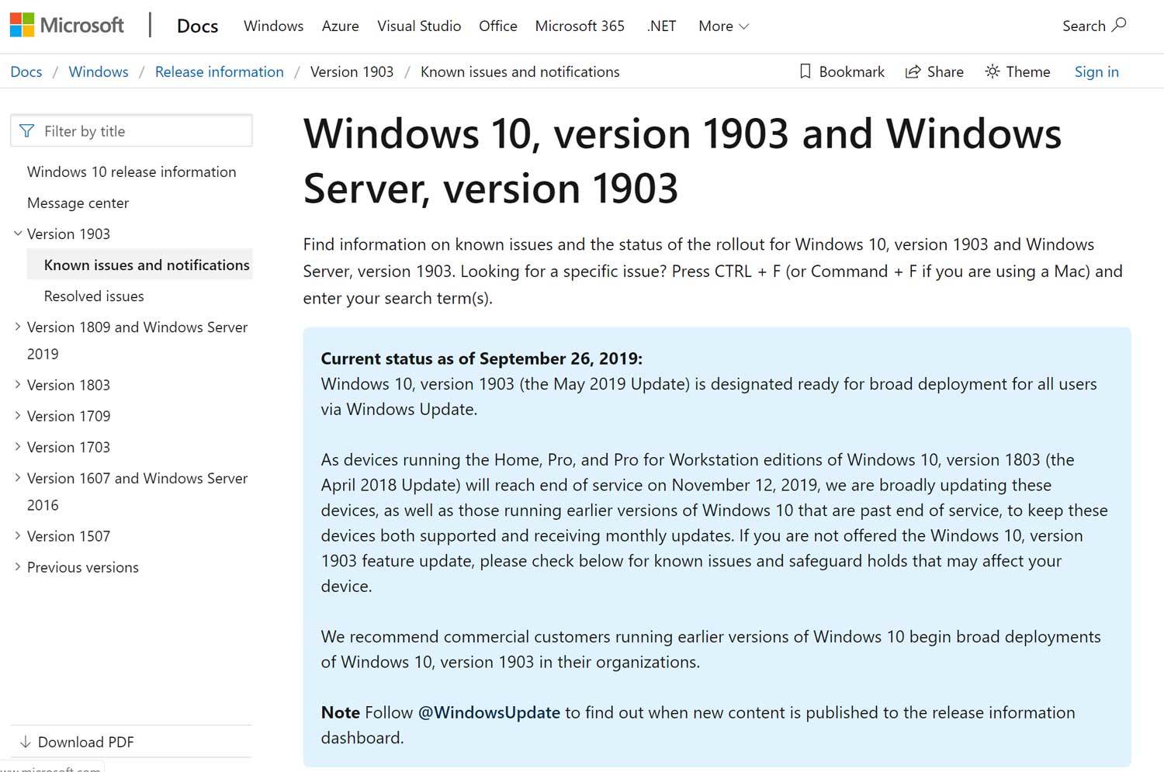The height and width of the screenshot is (772, 1164).
Task: Open Release information via the breadcrumb
Action: [220, 71]
